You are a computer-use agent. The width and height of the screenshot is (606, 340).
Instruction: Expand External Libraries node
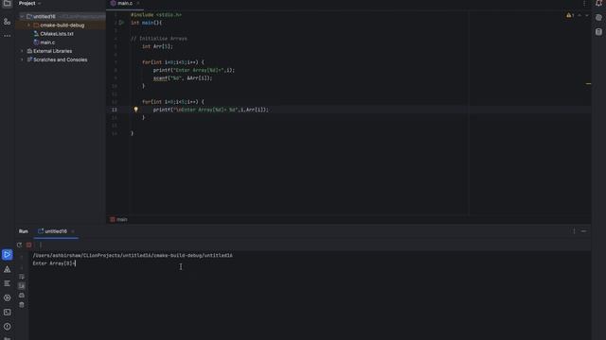(22, 51)
